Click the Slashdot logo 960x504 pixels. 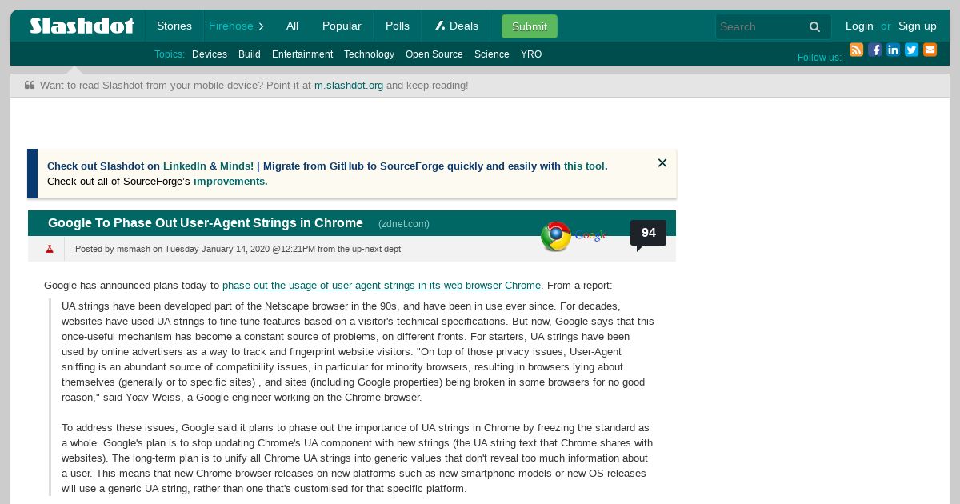click(82, 26)
